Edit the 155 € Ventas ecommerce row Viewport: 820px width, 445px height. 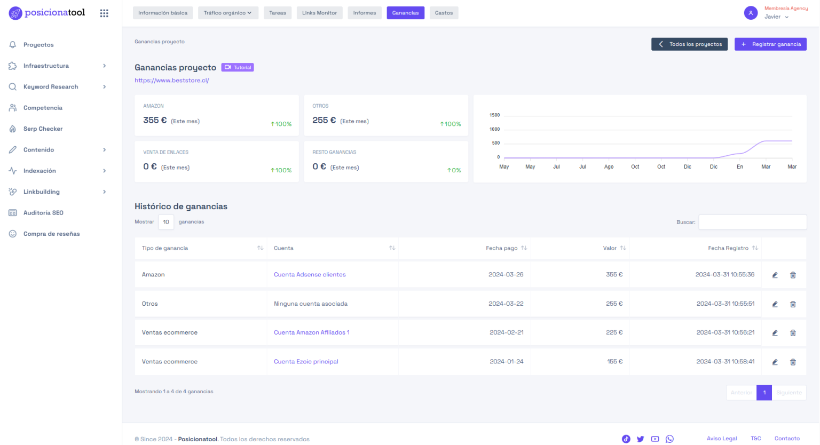pyautogui.click(x=775, y=362)
